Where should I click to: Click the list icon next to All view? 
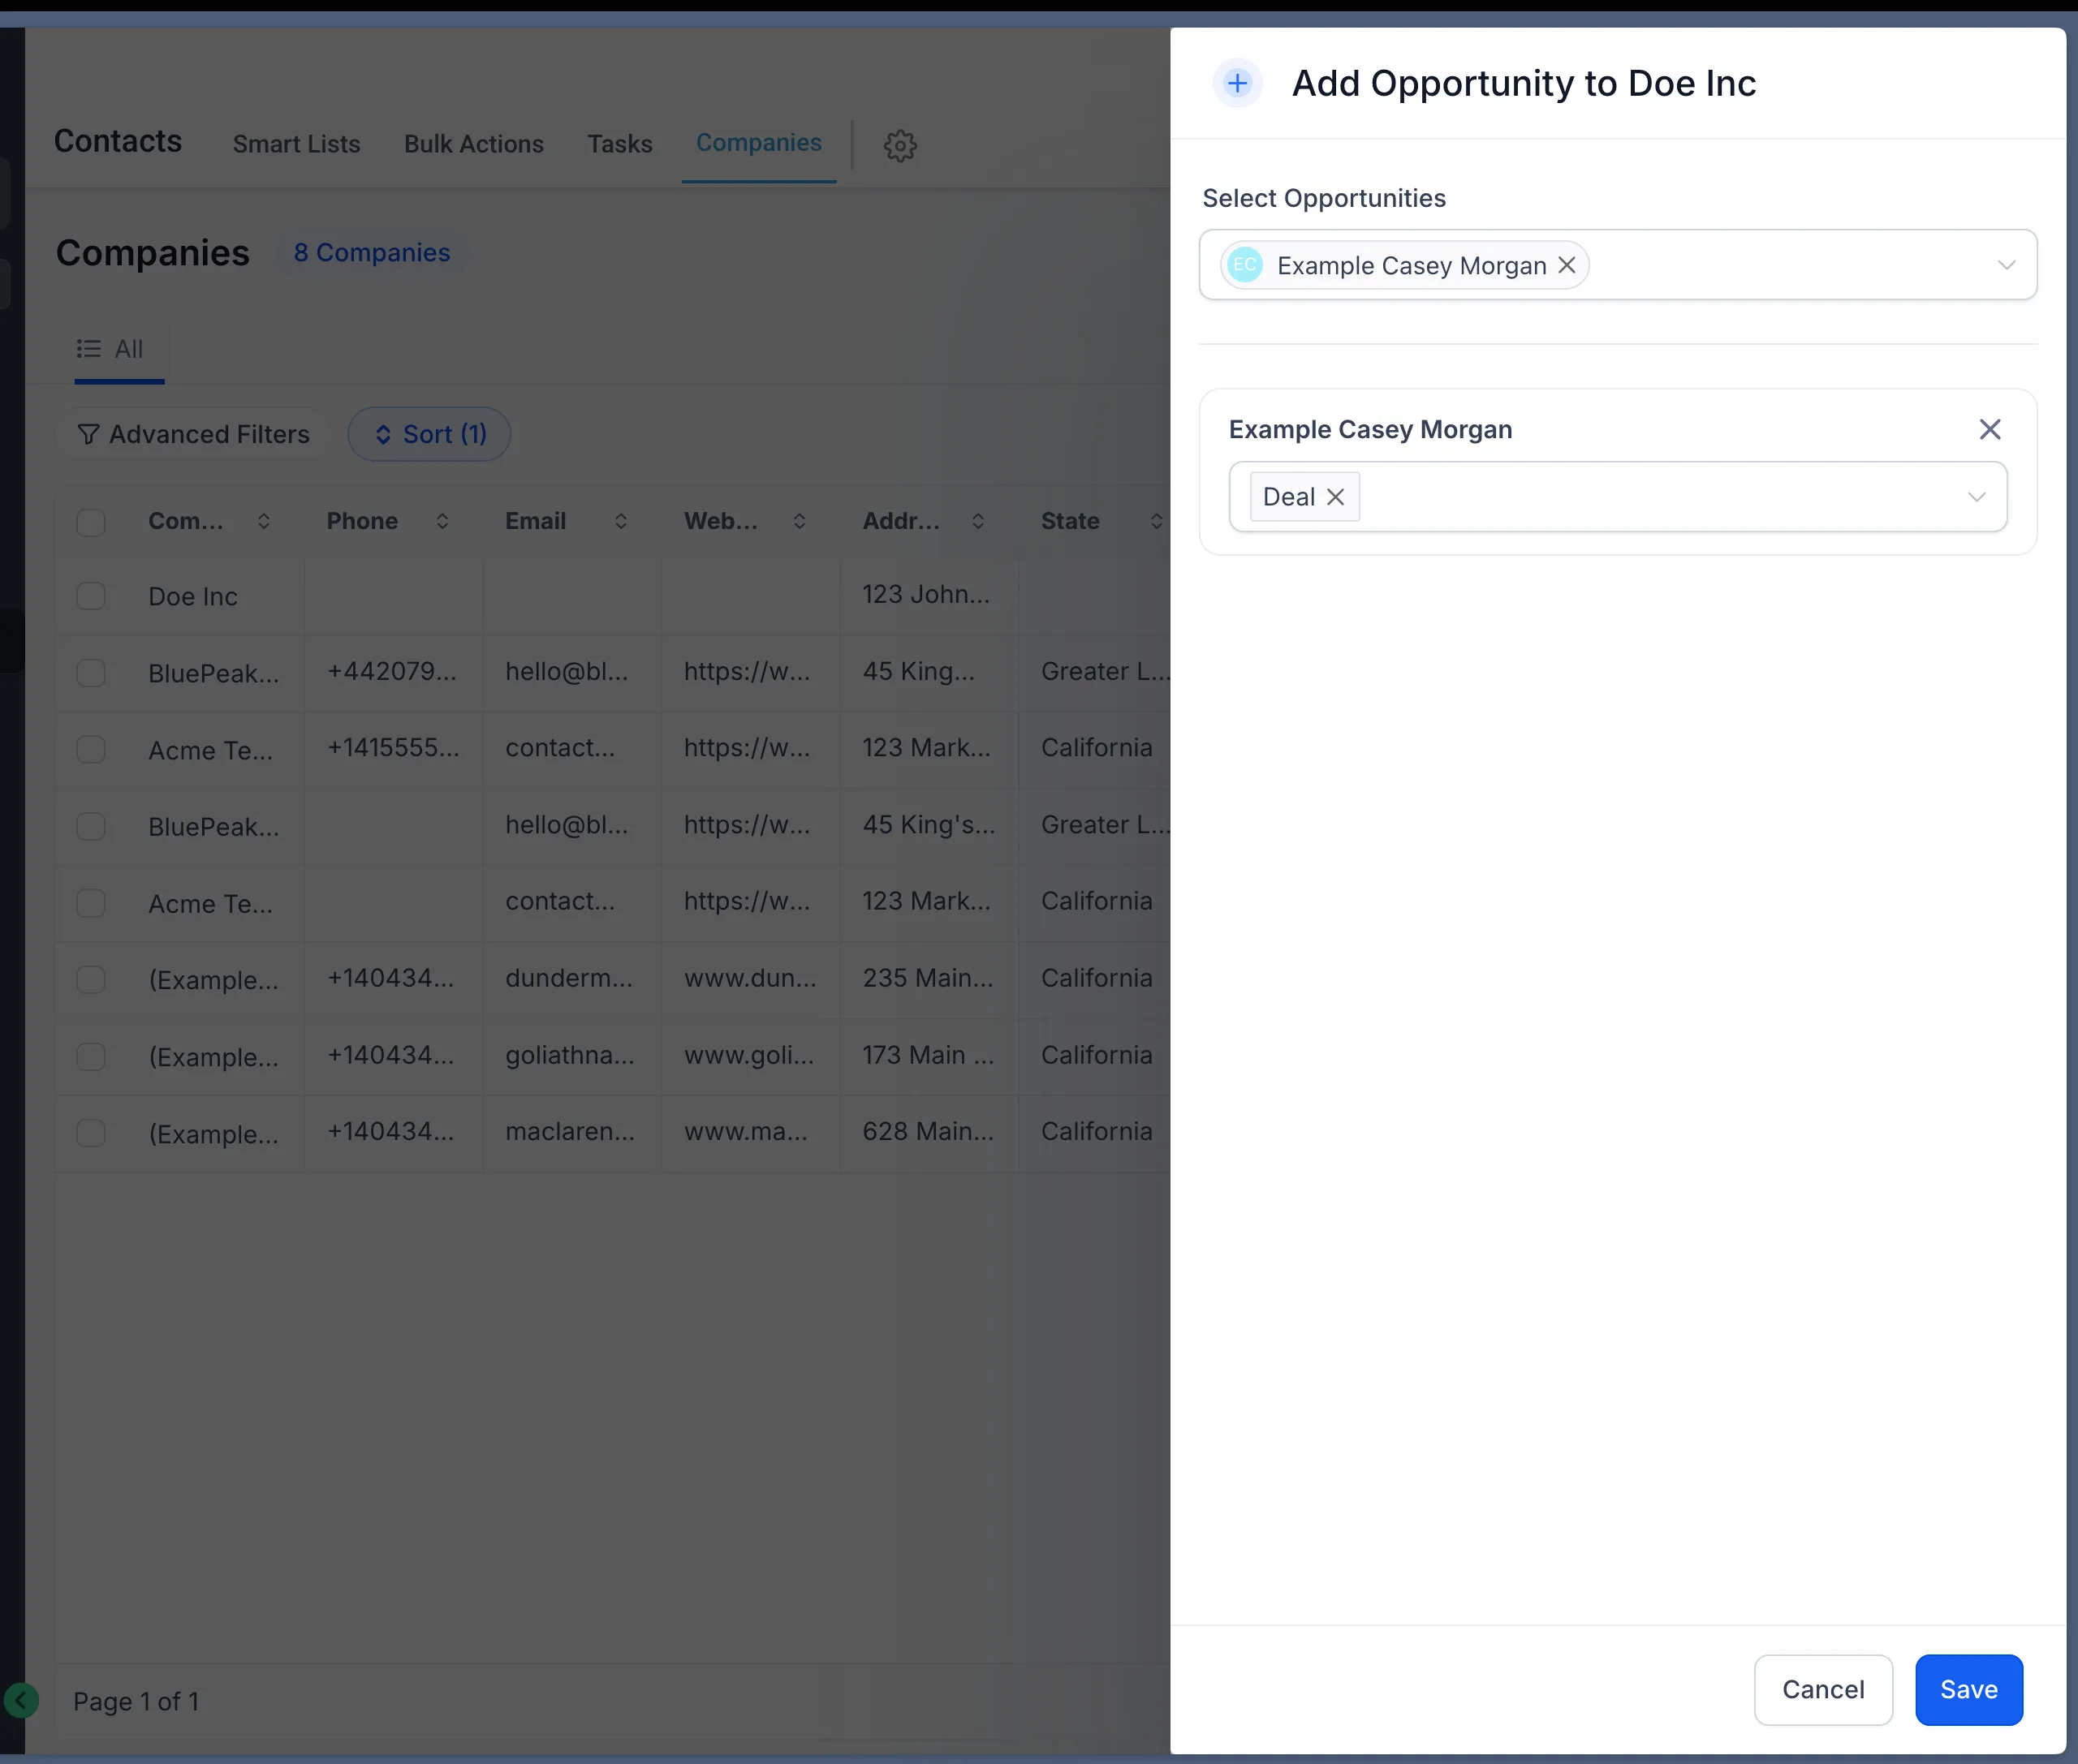pos(88,348)
